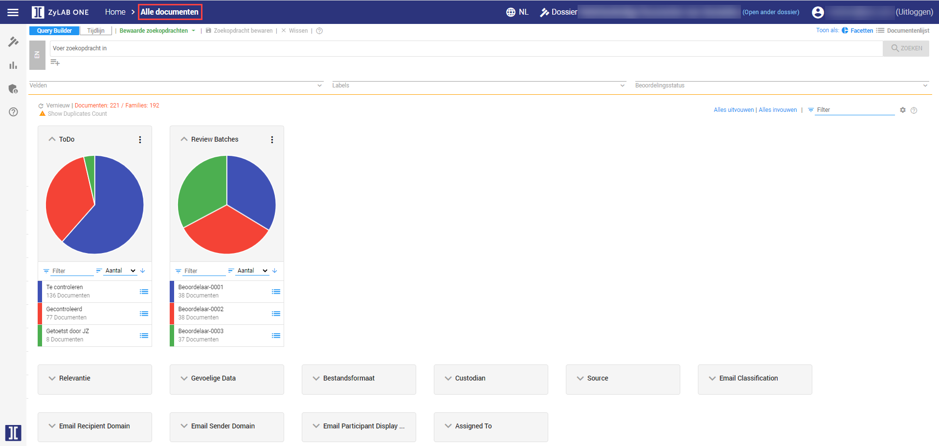
Task: Open the bar chart statistics sidebar icon
Action: [13, 65]
